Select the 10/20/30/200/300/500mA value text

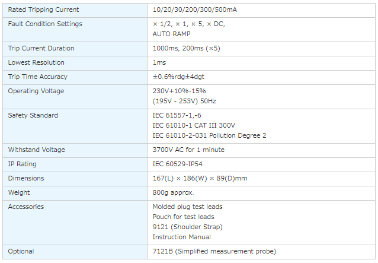(x=194, y=9)
